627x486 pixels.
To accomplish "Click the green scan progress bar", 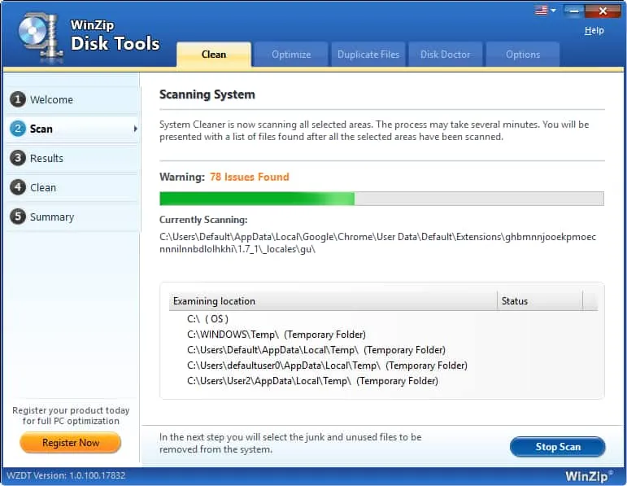I will [x=381, y=199].
